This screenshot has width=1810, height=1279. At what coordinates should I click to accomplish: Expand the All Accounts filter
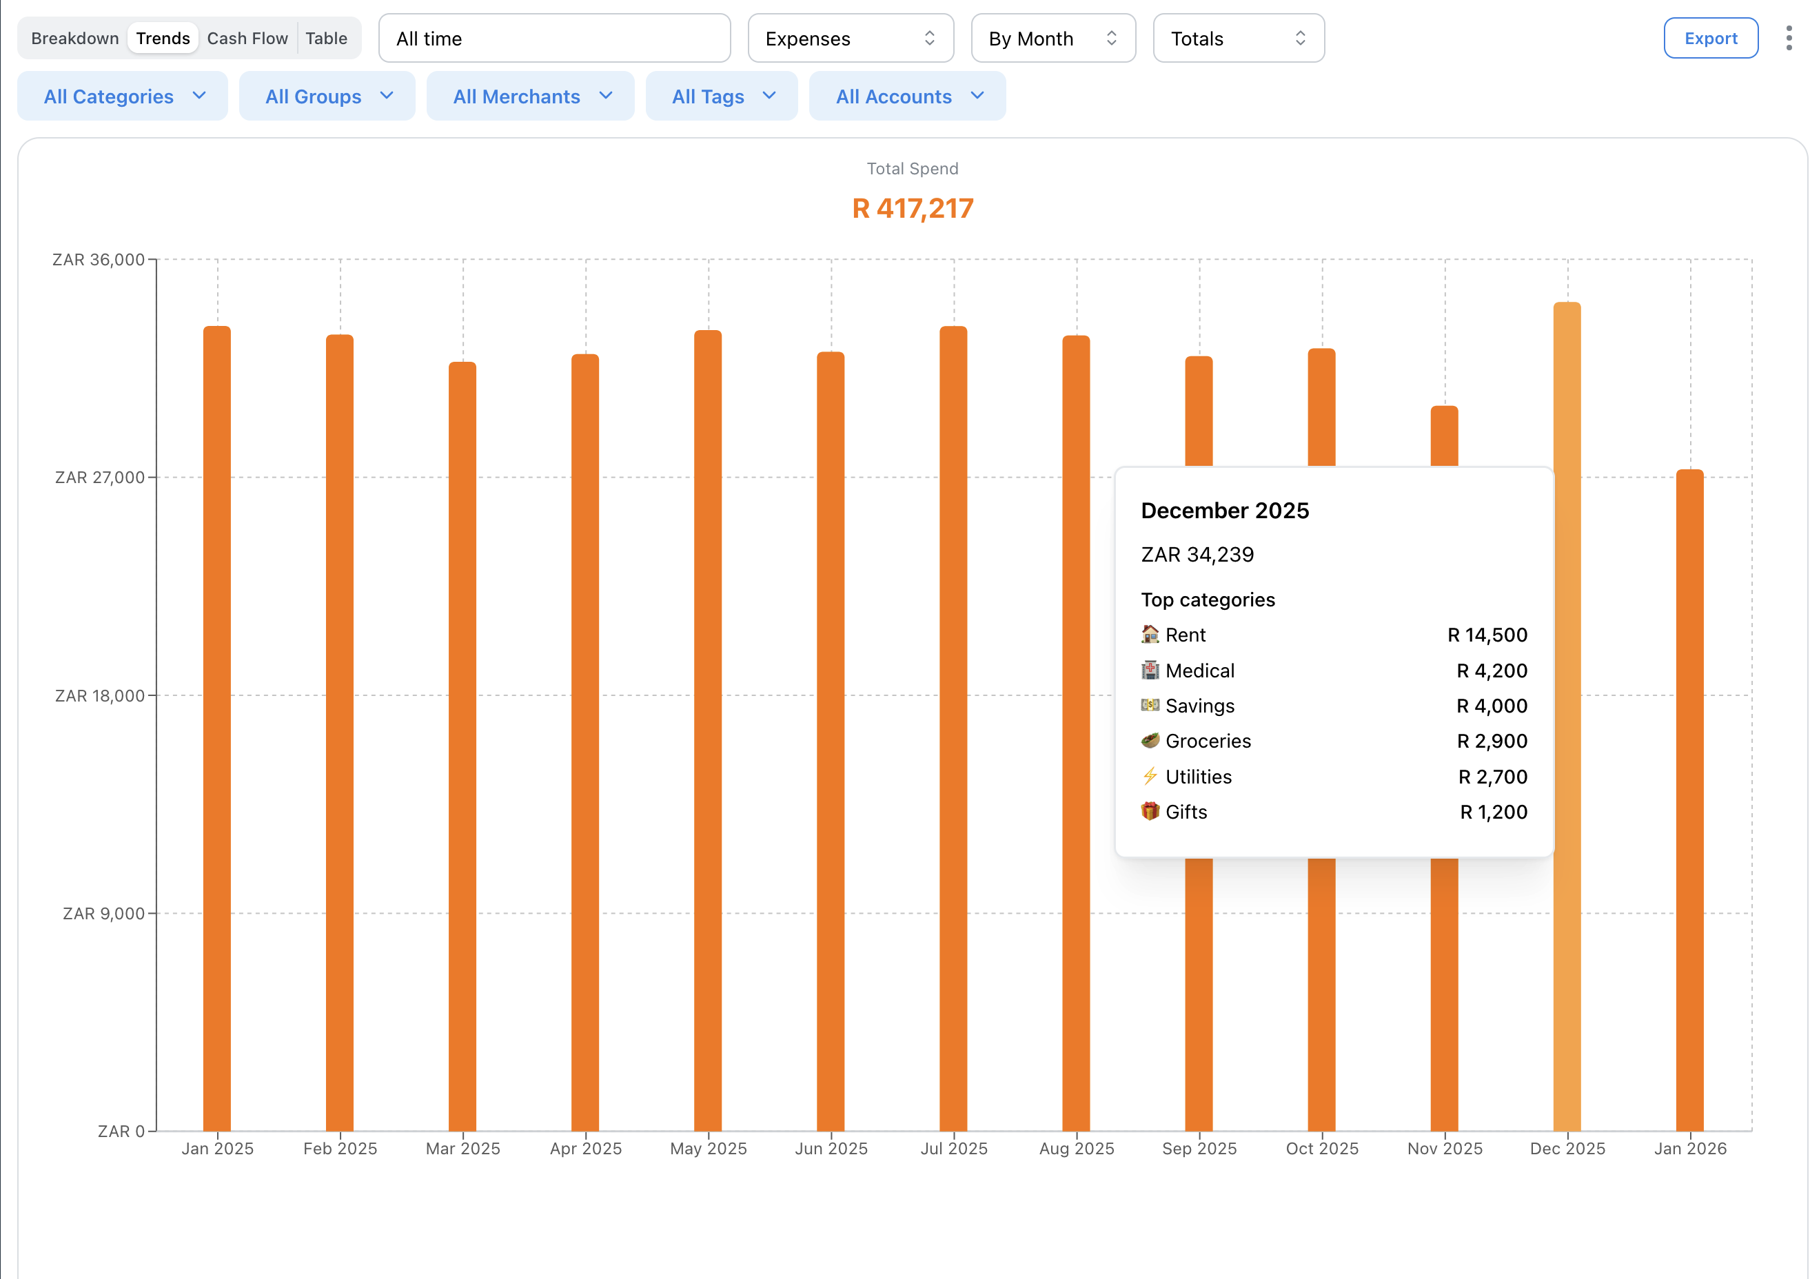coord(907,95)
